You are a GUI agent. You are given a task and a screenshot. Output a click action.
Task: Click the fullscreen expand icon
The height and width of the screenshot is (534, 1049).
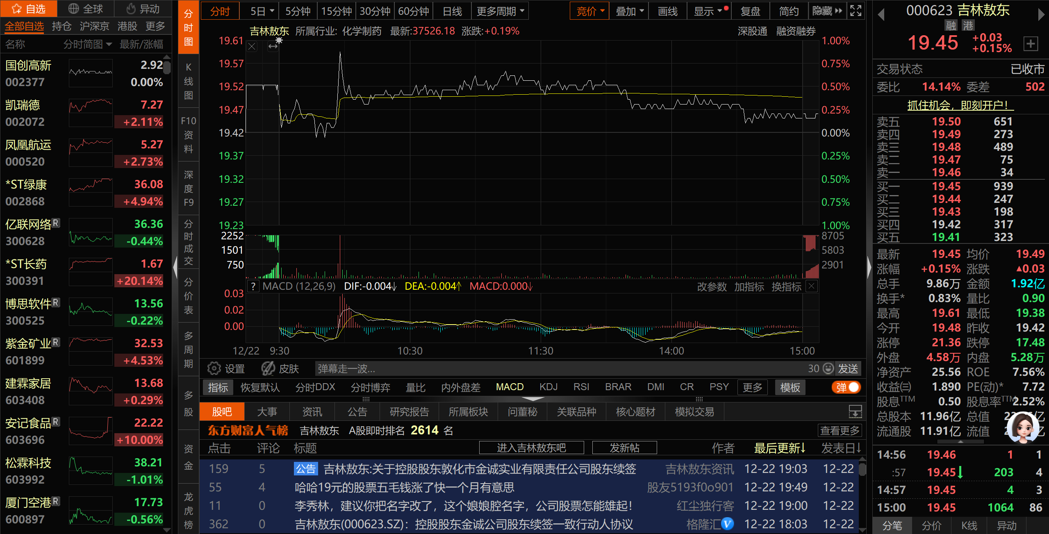click(x=856, y=11)
